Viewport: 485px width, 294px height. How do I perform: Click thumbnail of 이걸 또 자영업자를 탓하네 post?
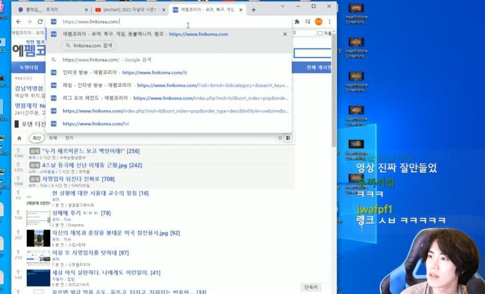click(38, 258)
